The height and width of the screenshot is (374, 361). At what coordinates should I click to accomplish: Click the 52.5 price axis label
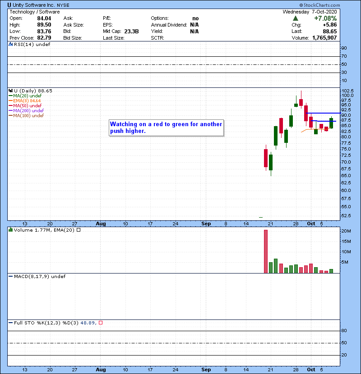click(x=347, y=216)
